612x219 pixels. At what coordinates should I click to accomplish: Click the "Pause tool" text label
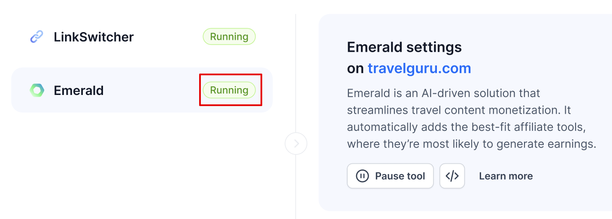(400, 176)
